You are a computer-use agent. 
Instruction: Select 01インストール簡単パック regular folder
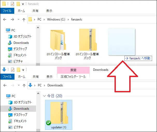point(58,44)
